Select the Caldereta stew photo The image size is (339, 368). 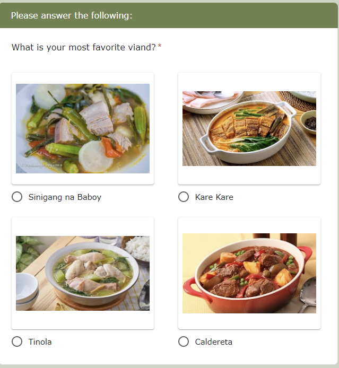click(x=249, y=273)
